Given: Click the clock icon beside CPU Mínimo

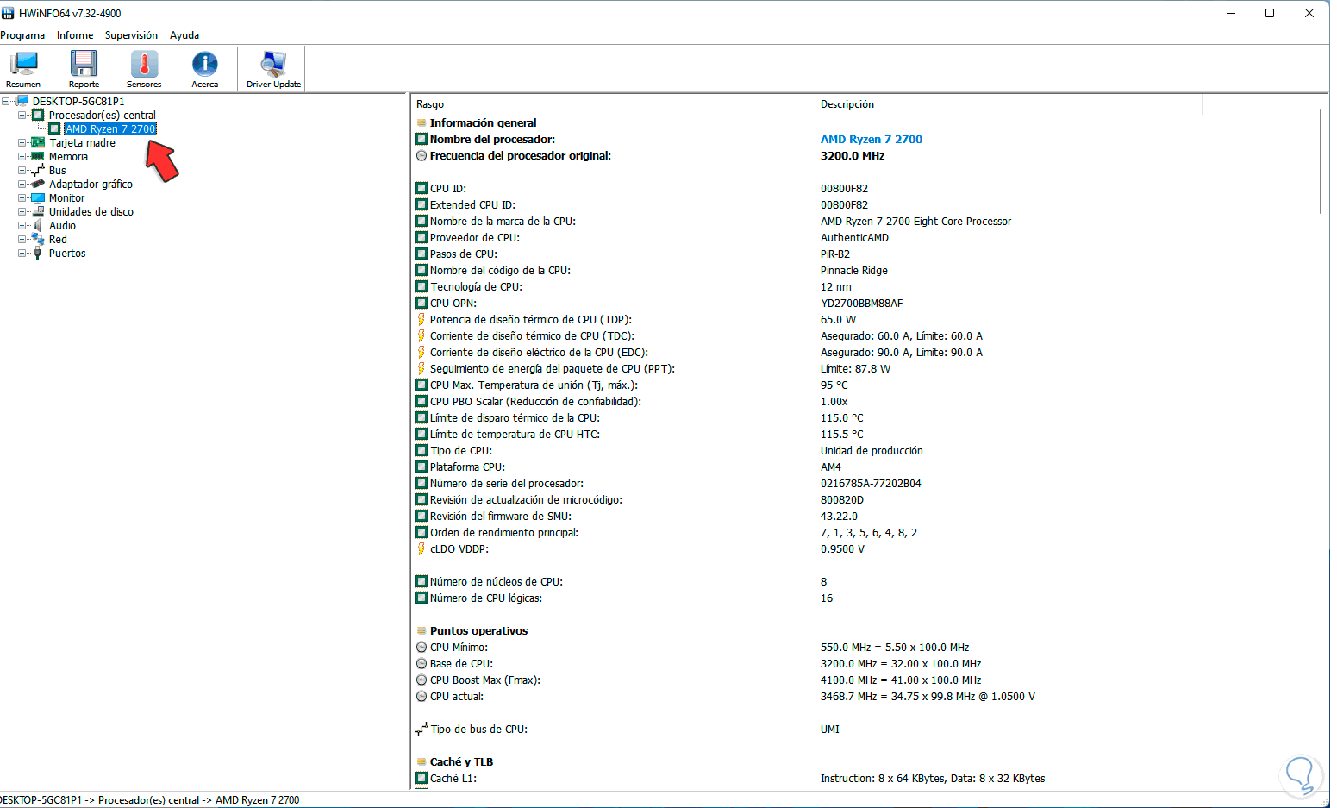Looking at the screenshot, I should [422, 647].
